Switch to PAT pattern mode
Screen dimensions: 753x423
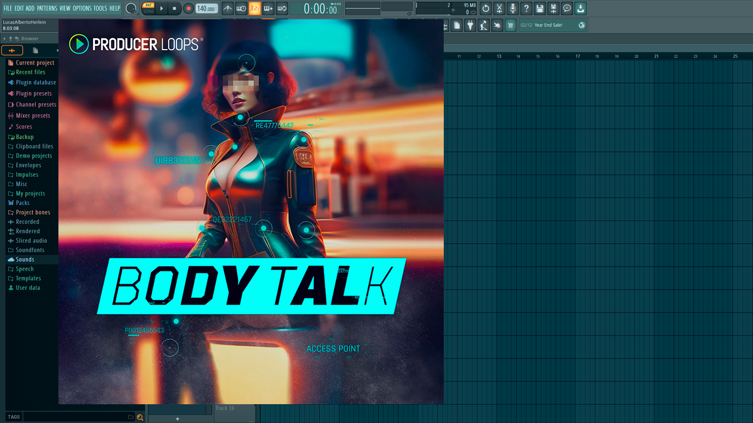click(x=148, y=6)
